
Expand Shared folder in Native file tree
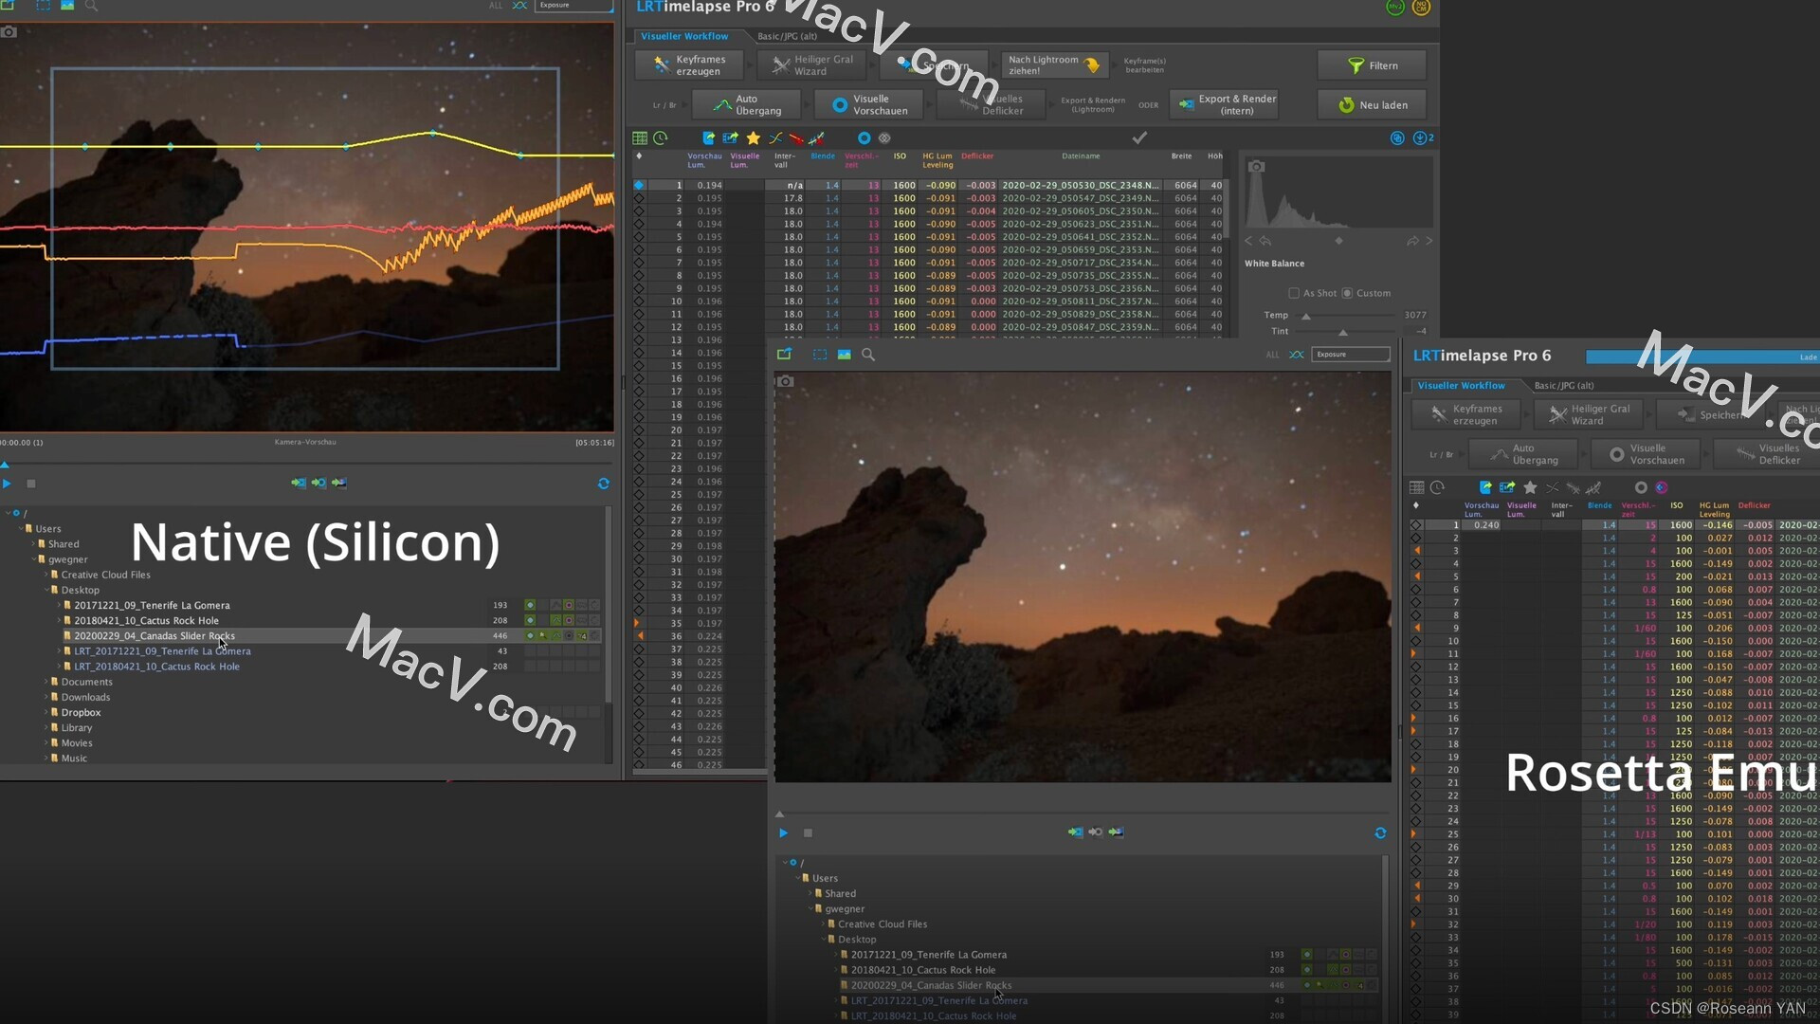[x=34, y=544]
